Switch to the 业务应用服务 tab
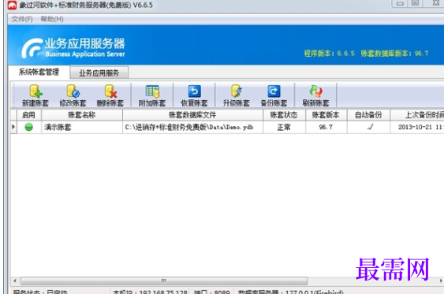444x294 pixels. [99, 73]
